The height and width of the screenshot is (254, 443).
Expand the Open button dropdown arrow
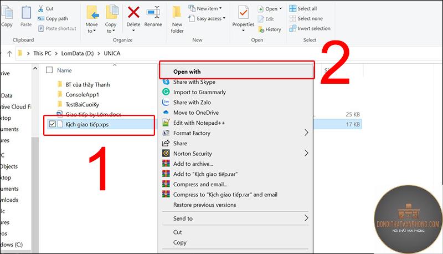tap(281, 9)
